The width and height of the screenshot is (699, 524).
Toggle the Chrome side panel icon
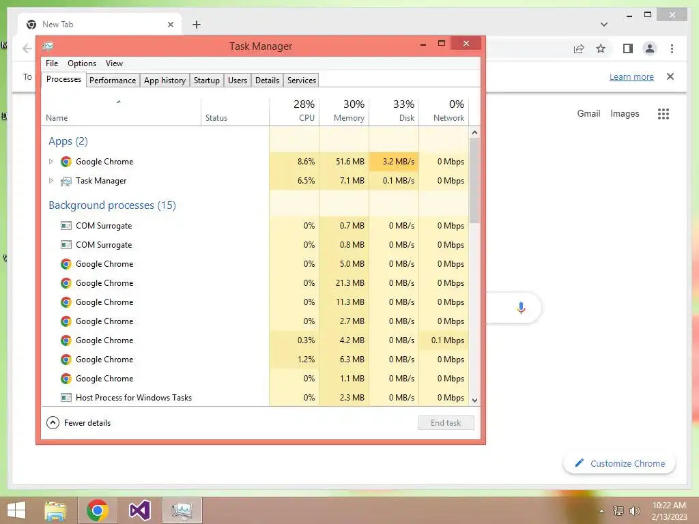click(628, 48)
